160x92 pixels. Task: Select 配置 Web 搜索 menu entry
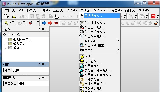click(100, 45)
